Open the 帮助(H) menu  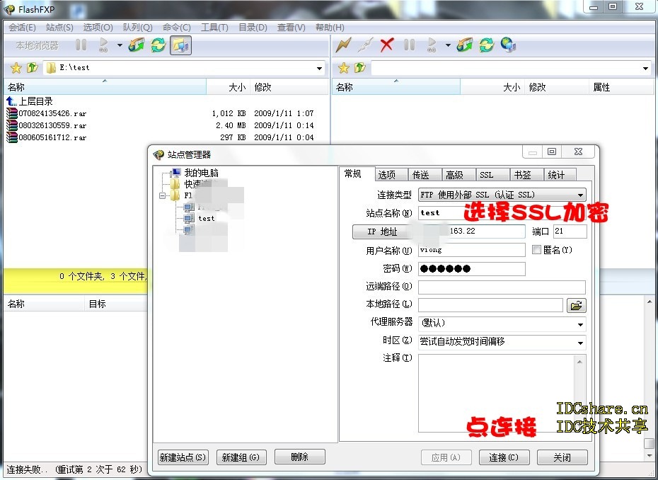pyautogui.click(x=330, y=28)
